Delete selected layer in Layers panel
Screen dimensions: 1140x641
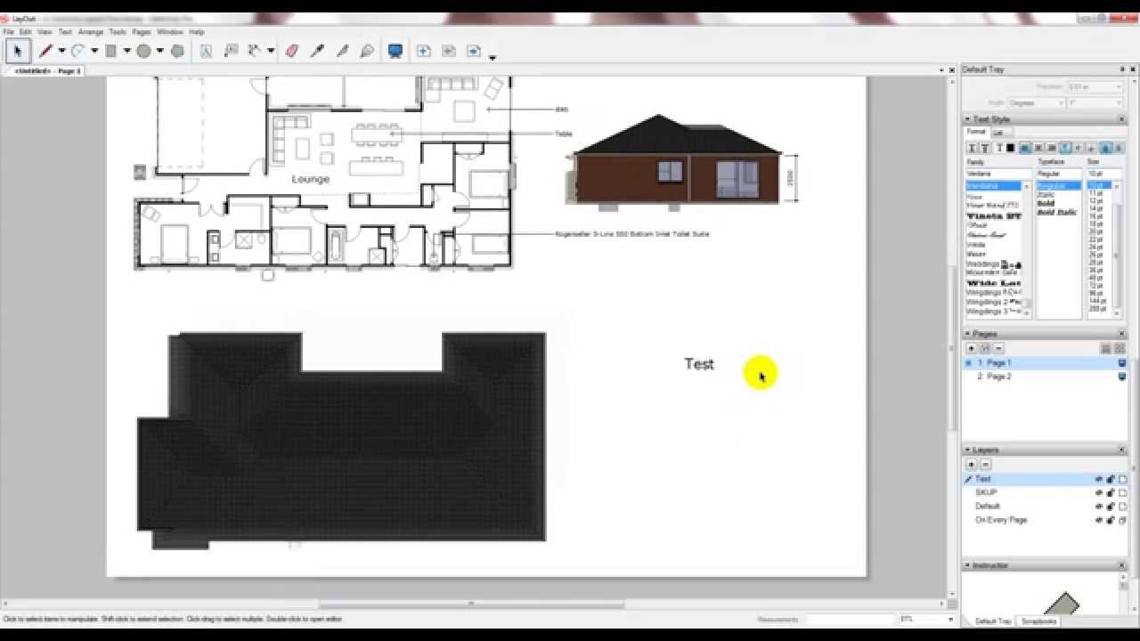point(985,465)
